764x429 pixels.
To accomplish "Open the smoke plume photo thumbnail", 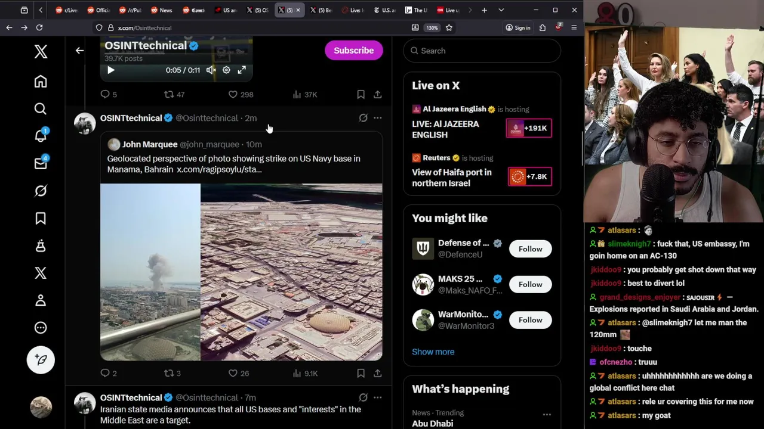I will tap(150, 272).
